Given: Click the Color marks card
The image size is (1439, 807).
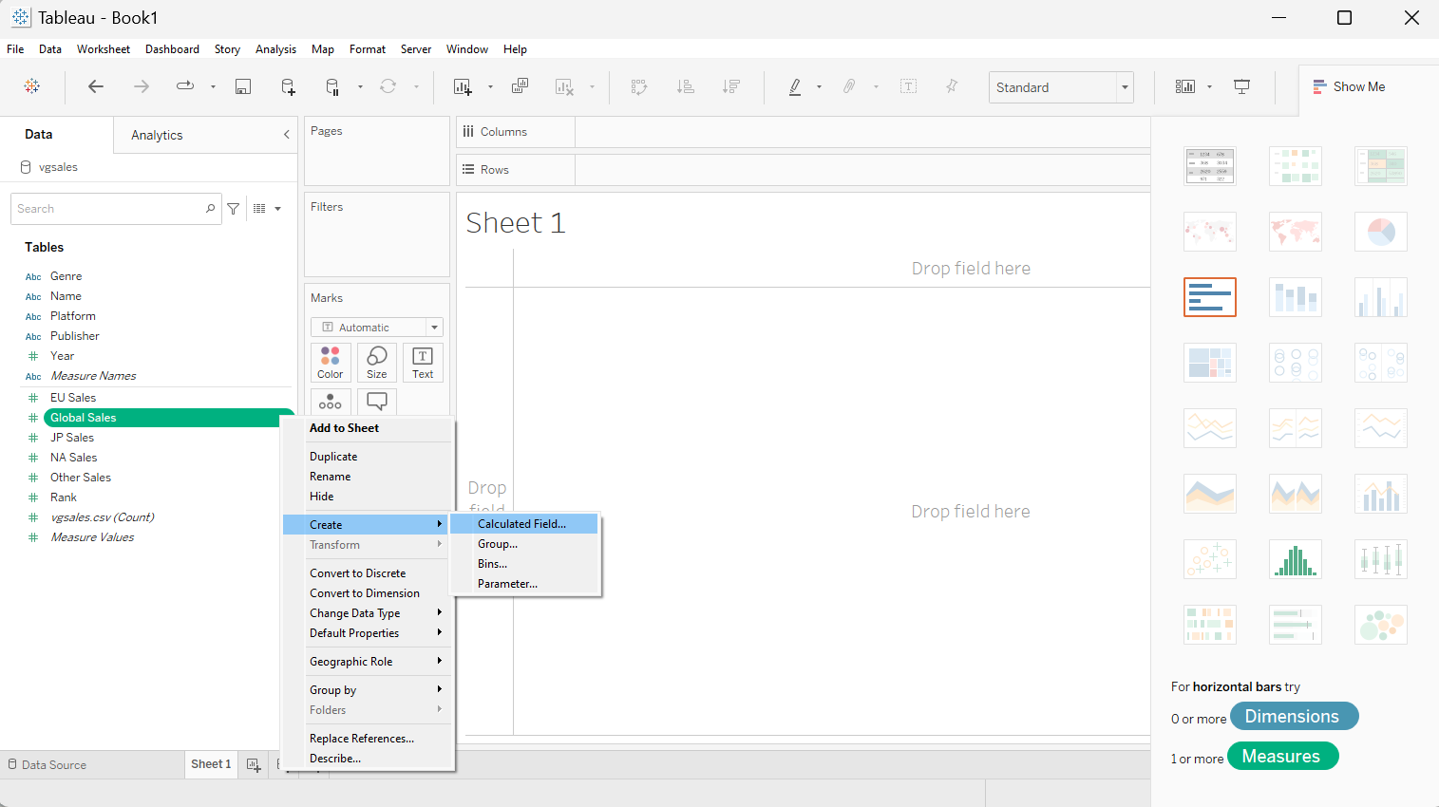Looking at the screenshot, I should [331, 363].
